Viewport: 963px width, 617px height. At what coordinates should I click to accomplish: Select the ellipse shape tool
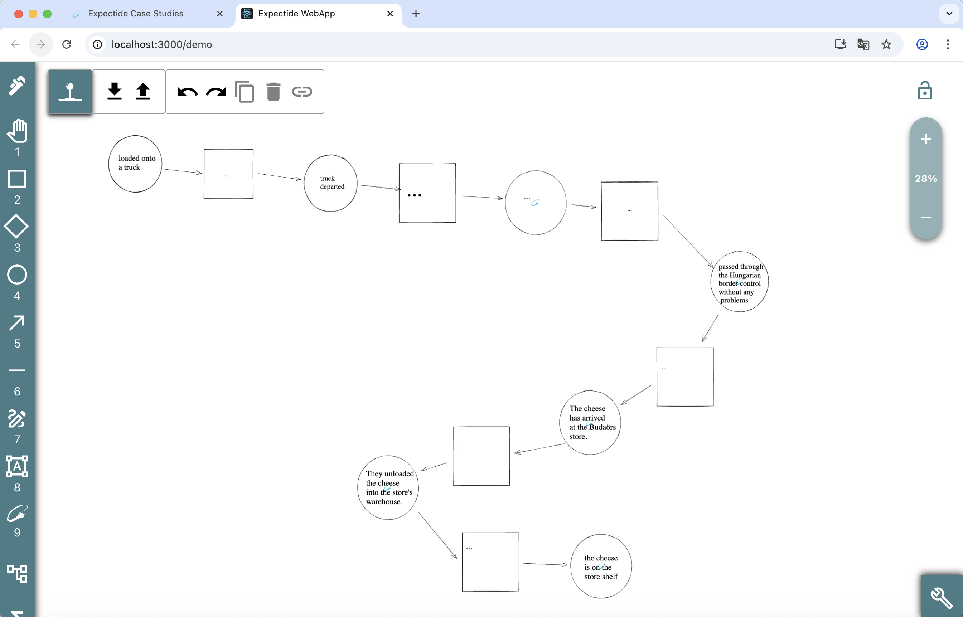[x=17, y=275]
